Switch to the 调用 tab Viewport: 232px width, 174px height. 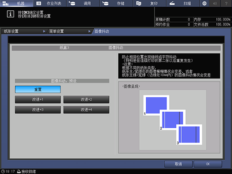pyautogui.click(x=83, y=3)
